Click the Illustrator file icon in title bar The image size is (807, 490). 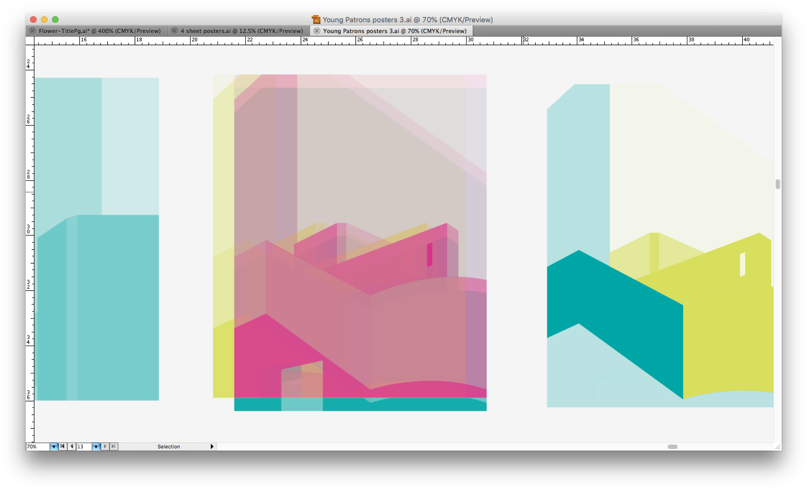(316, 20)
